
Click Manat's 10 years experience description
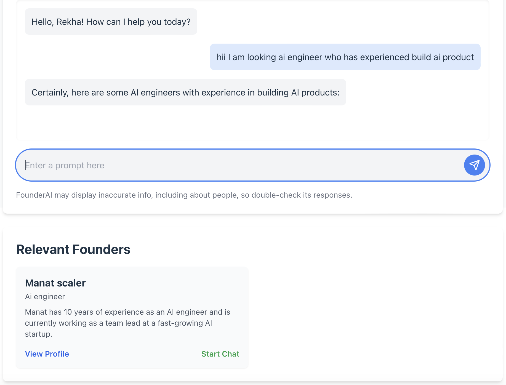coord(127,323)
